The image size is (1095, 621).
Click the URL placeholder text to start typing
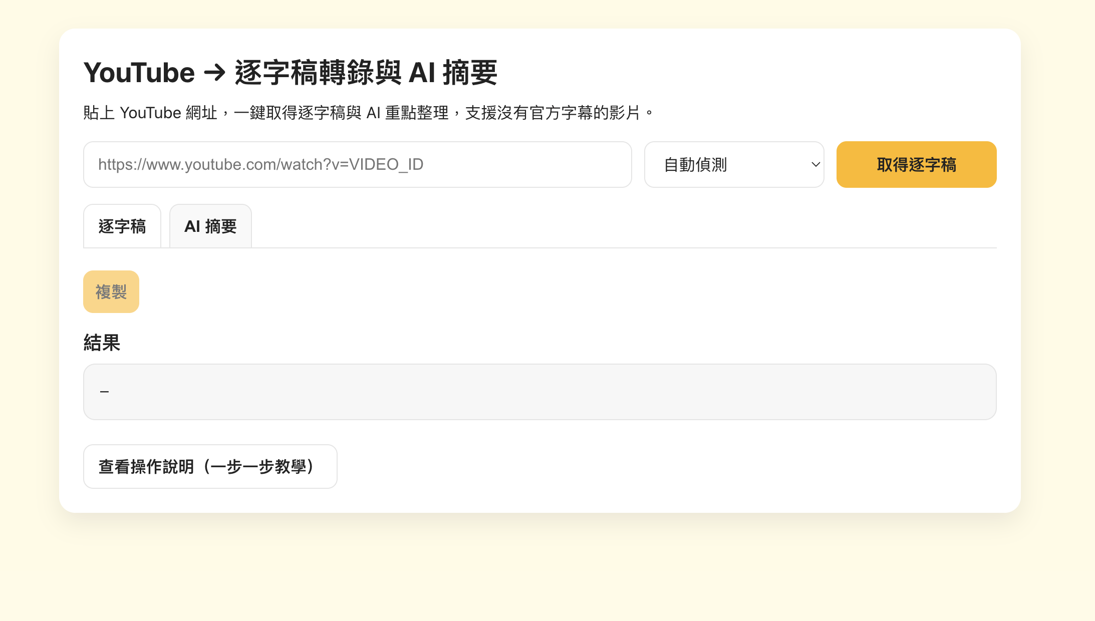point(260,164)
